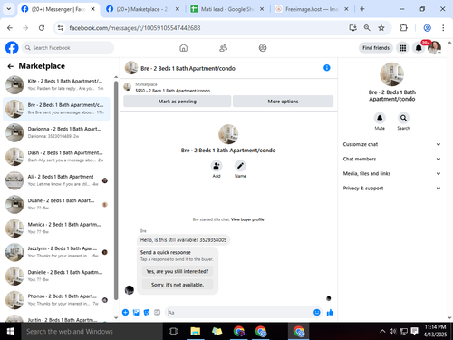
Task: Open the emoji picker in message box
Action: 317,312
